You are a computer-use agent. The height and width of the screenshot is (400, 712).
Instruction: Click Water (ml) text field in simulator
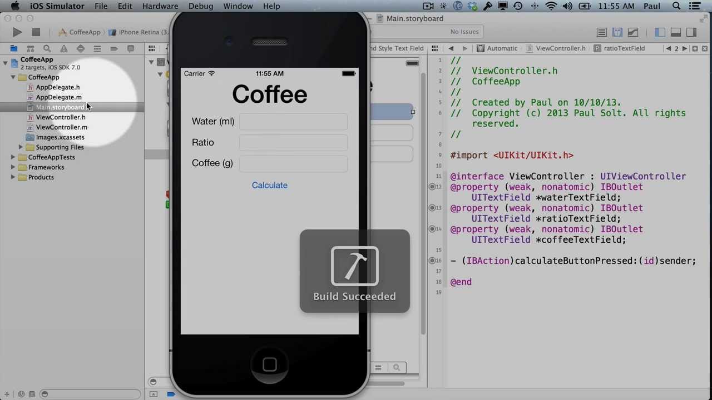293,122
